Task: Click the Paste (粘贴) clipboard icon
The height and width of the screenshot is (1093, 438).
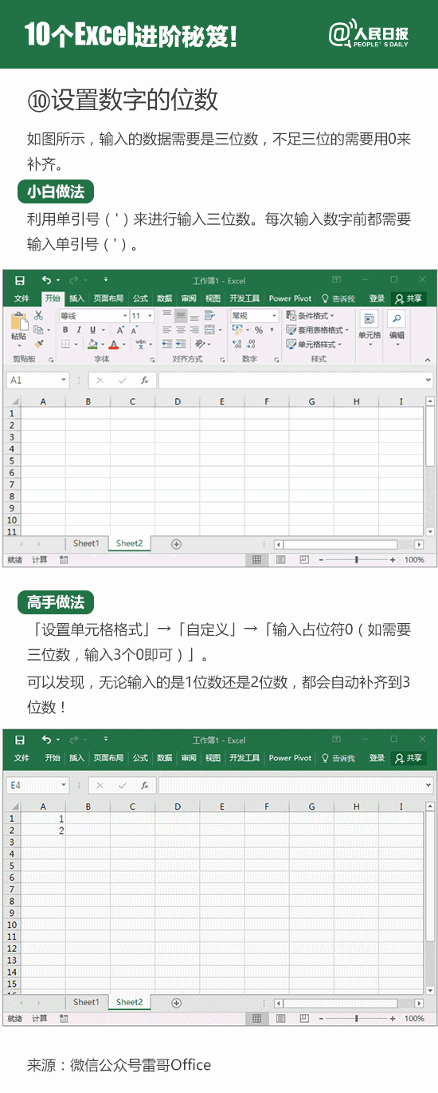Action: (x=18, y=321)
